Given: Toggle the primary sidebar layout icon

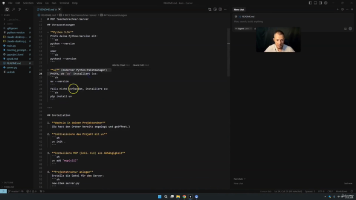Looking at the screenshot, I should click(310, 3).
